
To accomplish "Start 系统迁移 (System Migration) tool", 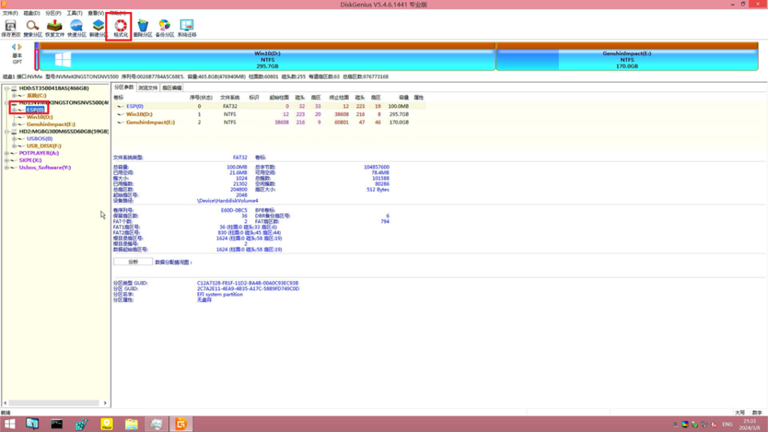I will tap(186, 28).
